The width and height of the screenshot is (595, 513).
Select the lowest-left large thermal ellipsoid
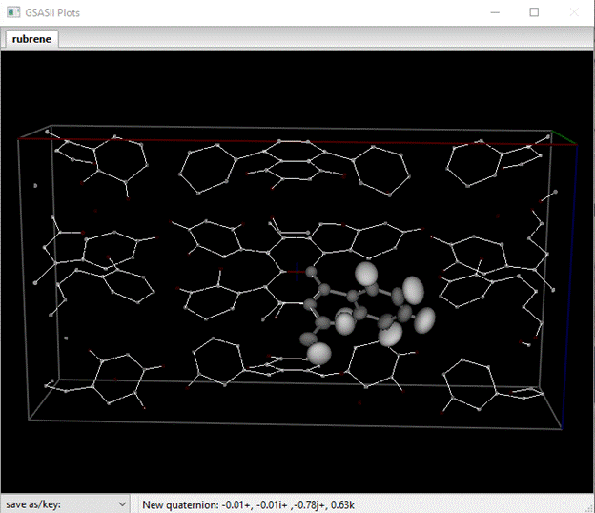(318, 353)
